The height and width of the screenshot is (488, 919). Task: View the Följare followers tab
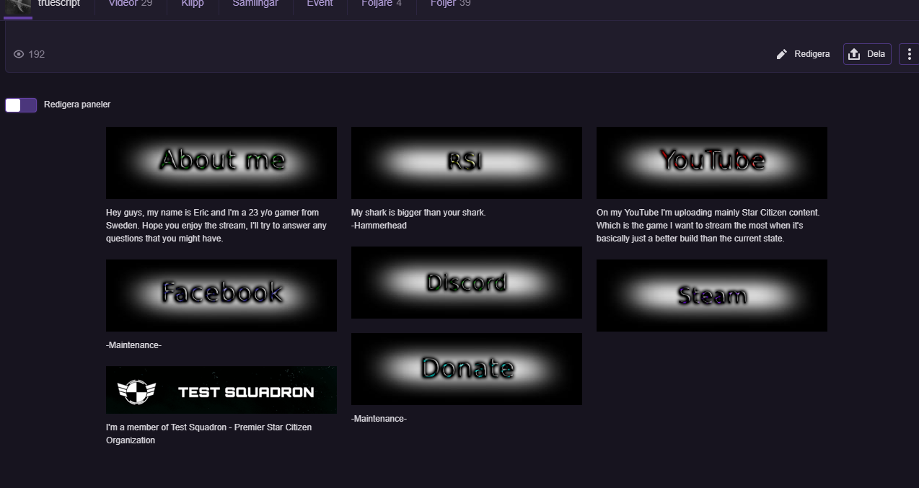[381, 4]
